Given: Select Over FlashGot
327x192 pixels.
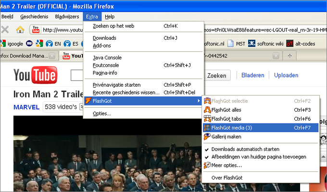Looking at the screenshot, I should pyautogui.click(x=261, y=178).
